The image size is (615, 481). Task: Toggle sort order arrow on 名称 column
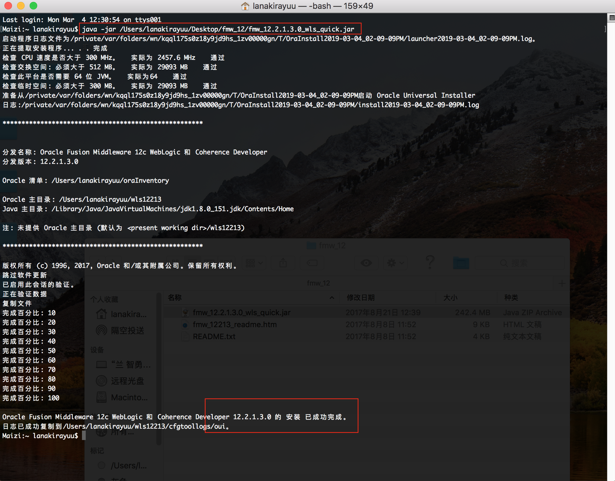point(332,298)
